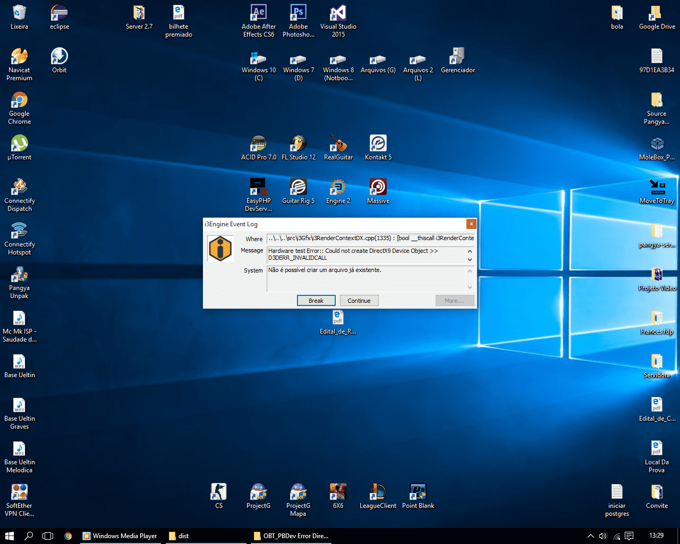
Task: Select the CS Counter-Strike shortcut
Action: pyautogui.click(x=219, y=496)
